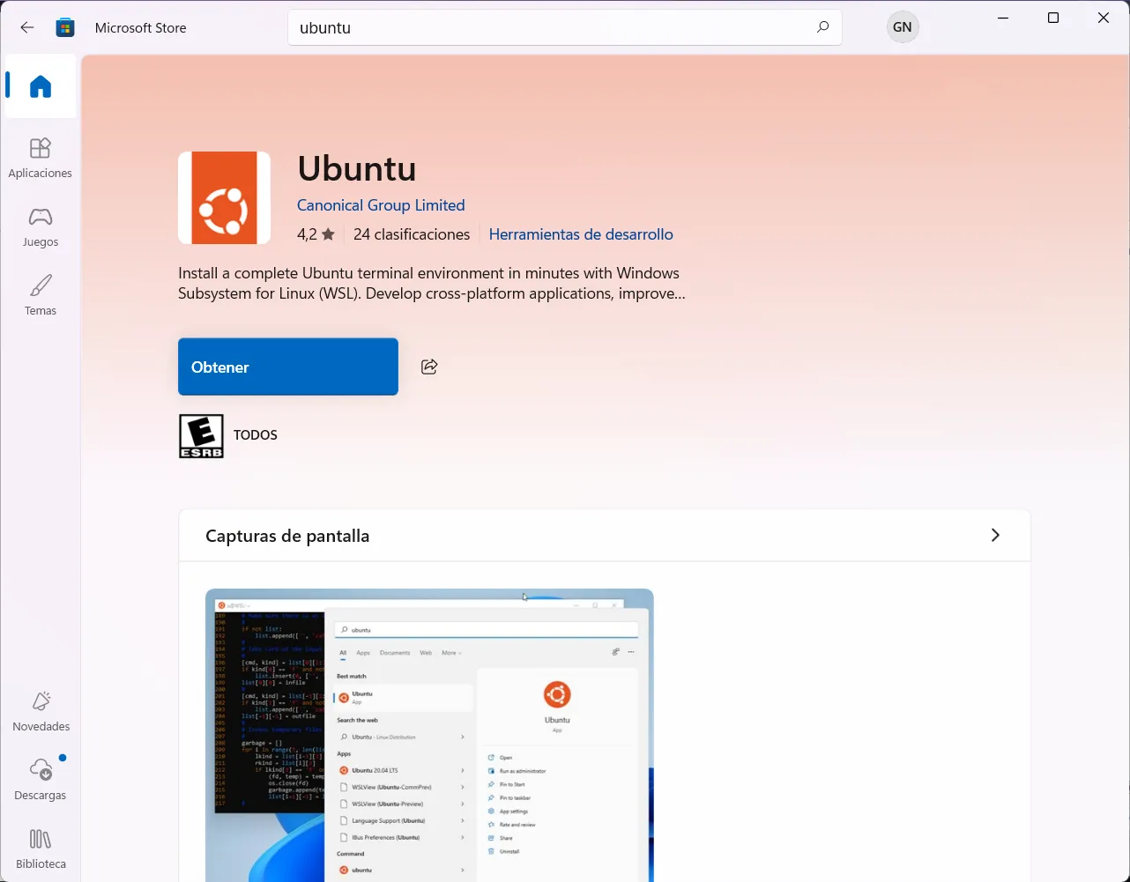Share the Ubuntu app via share icon
The image size is (1130, 882).
click(429, 367)
